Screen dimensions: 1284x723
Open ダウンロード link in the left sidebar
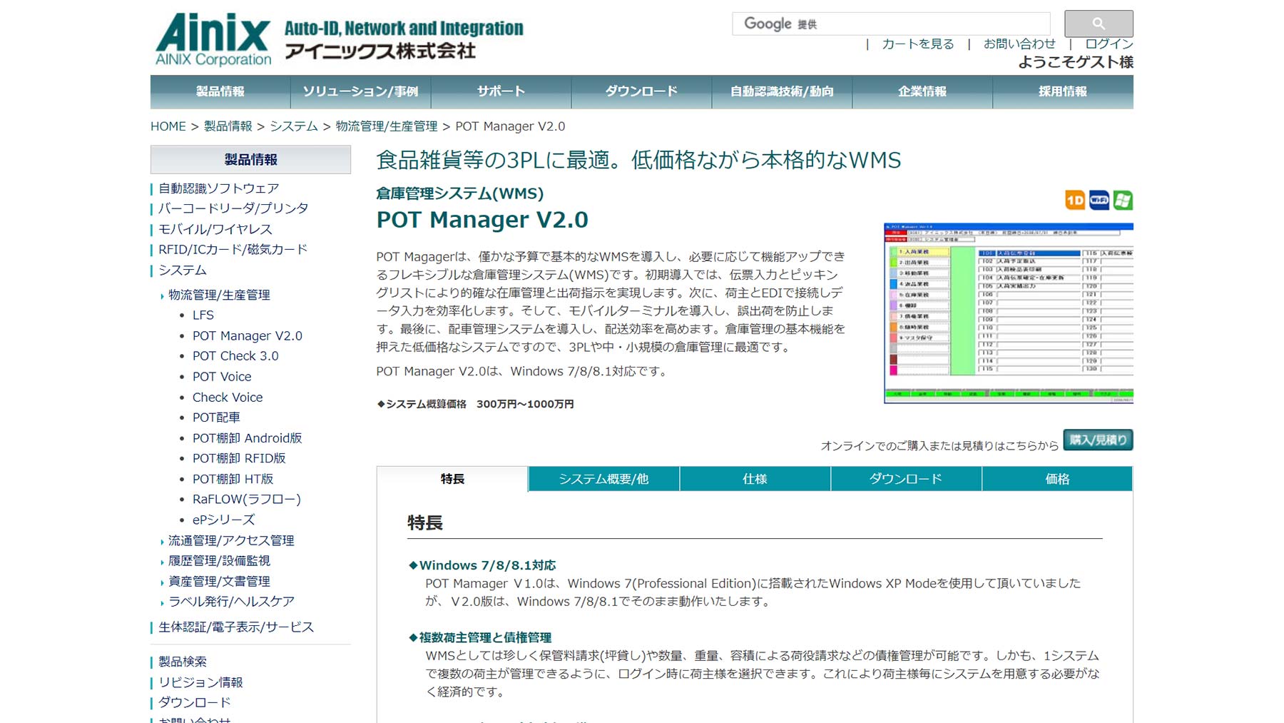195,703
